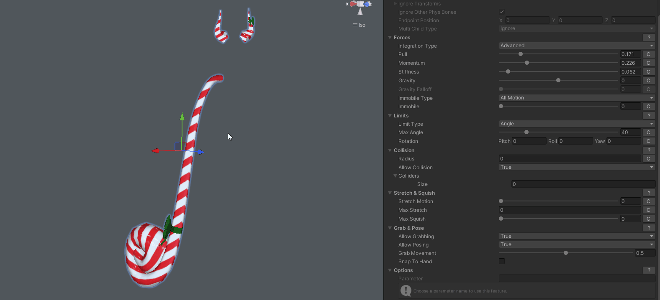Click the Options section help icon
The width and height of the screenshot is (660, 300).
coord(649,270)
